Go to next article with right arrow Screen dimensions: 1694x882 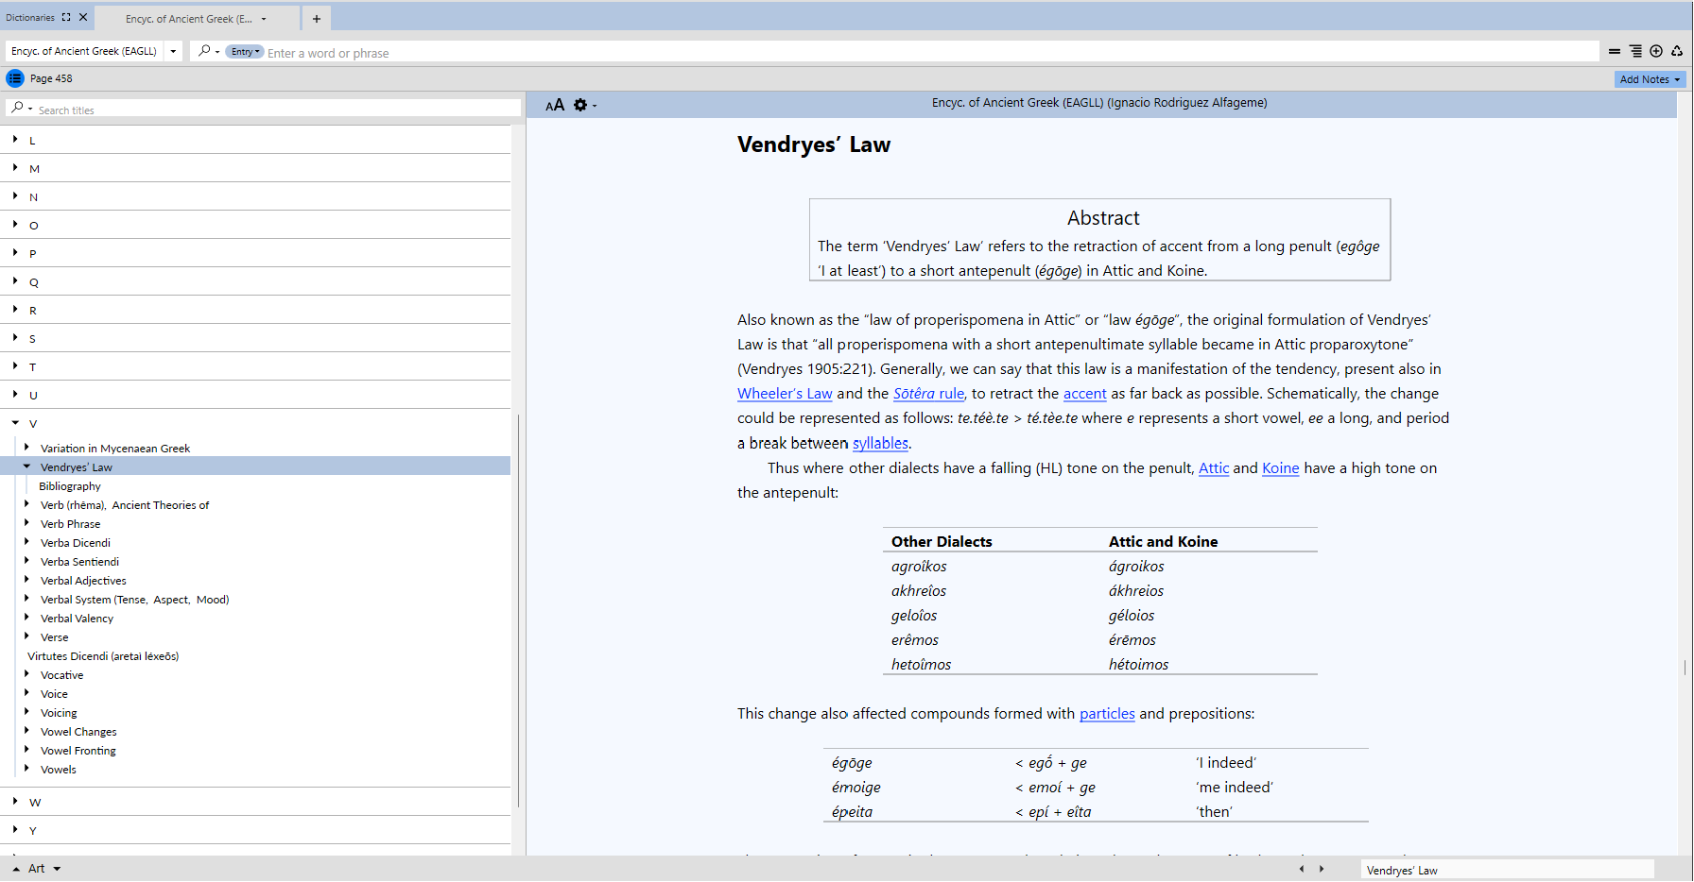1322,869
